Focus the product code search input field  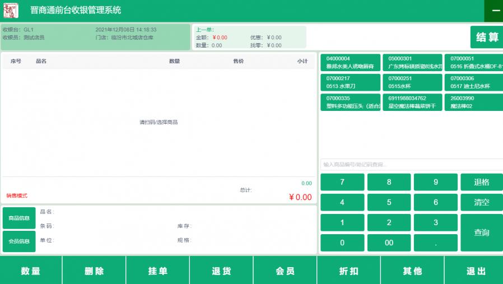pos(412,165)
